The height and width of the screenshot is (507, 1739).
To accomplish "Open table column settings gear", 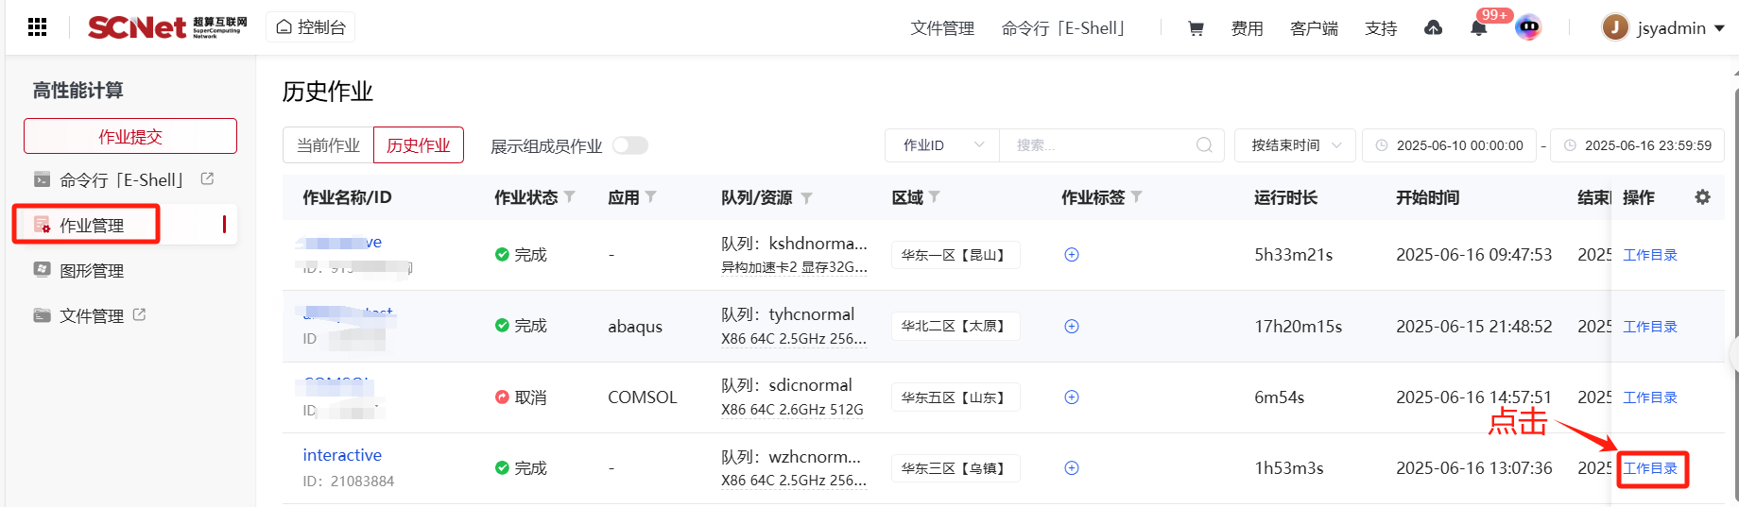I will pyautogui.click(x=1702, y=197).
